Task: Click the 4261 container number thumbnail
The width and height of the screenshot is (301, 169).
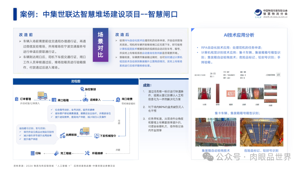Action: 231,94
